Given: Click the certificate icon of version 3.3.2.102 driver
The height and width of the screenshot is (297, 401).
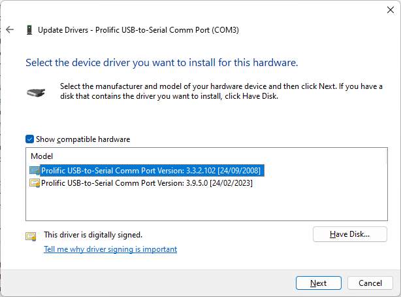Looking at the screenshot, I should pos(35,171).
